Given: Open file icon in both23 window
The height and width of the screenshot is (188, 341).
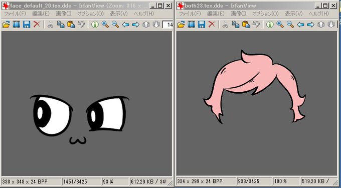Looking at the screenshot, I should pos(181,25).
